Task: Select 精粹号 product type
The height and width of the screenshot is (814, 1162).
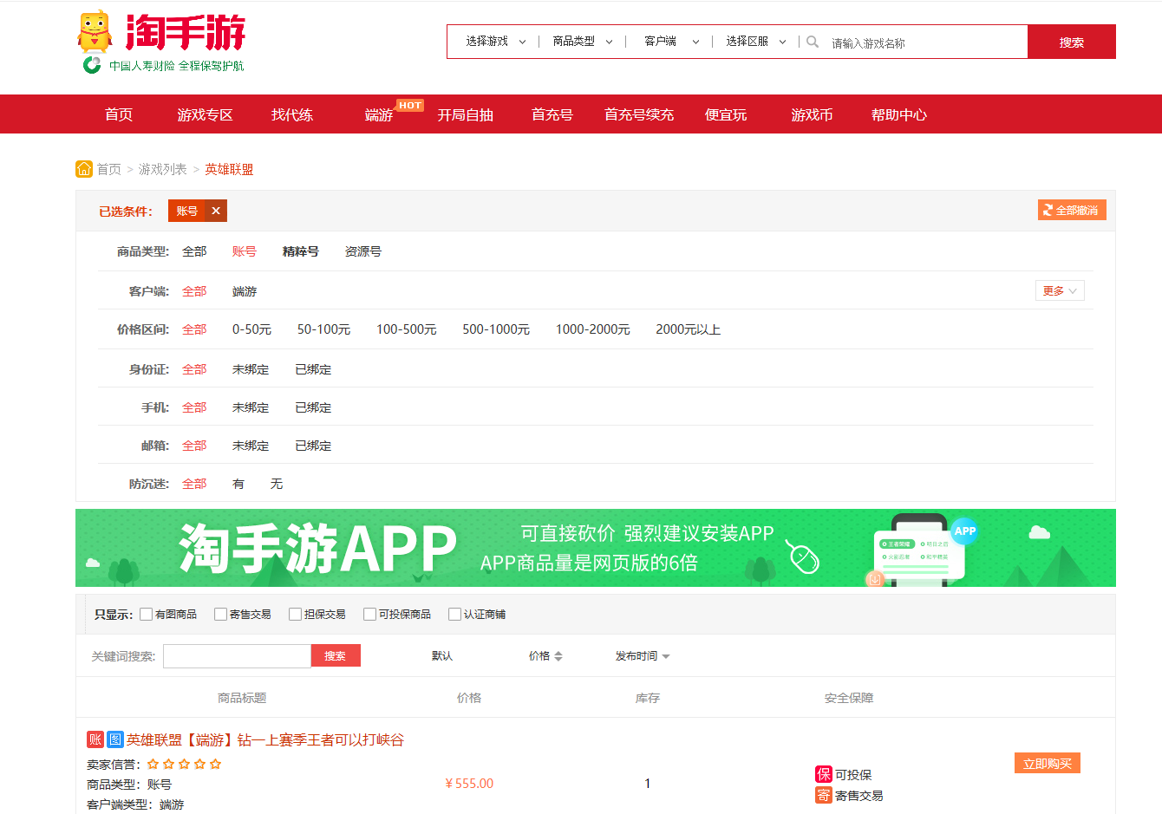Action: [301, 251]
